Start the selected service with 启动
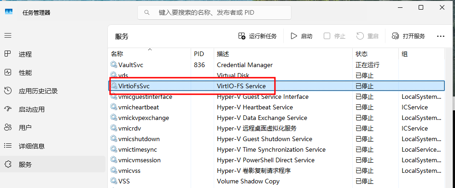Viewport: 455px width, 188px height. (301, 36)
